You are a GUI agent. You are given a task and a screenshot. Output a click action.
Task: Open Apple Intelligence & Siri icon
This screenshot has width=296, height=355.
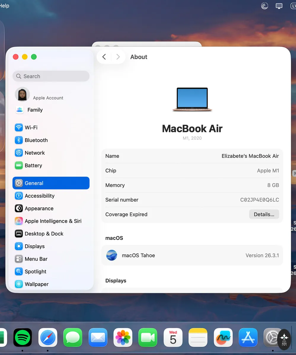pos(19,221)
